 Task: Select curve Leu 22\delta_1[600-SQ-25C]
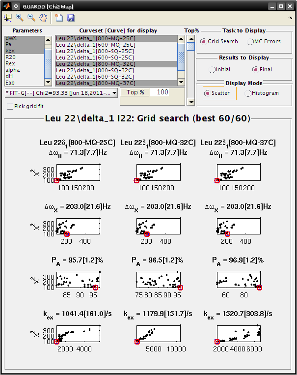116,58
